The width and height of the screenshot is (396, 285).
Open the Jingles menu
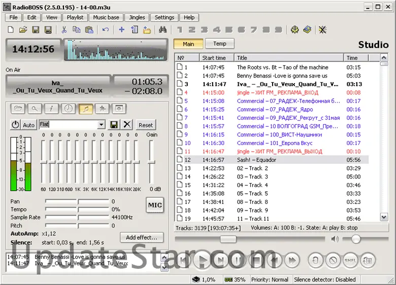(137, 17)
